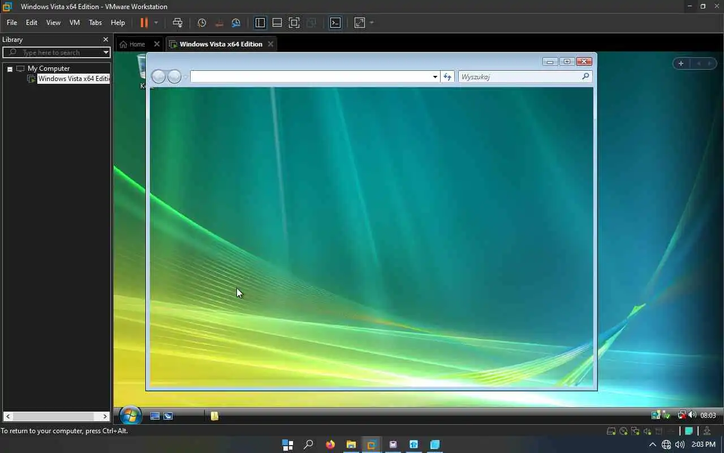This screenshot has width=724, height=453.
Task: Click the sound card status icon
Action: [x=647, y=431]
